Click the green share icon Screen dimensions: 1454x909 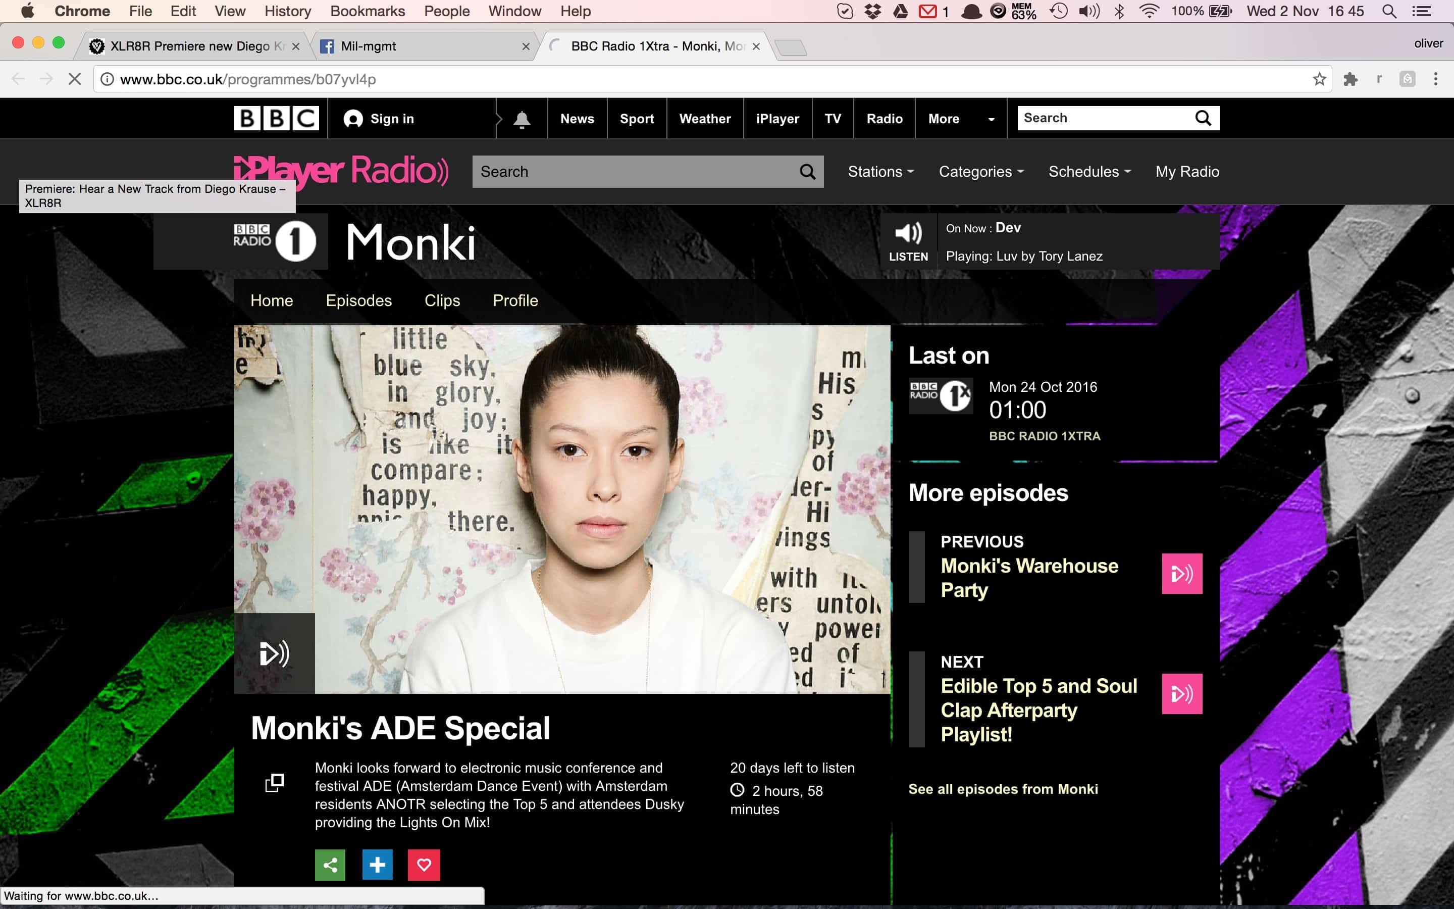coord(330,865)
